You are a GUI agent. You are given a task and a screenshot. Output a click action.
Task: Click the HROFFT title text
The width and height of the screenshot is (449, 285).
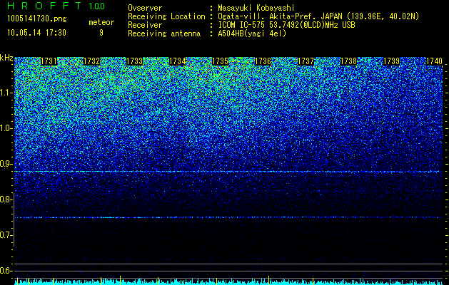[44, 6]
